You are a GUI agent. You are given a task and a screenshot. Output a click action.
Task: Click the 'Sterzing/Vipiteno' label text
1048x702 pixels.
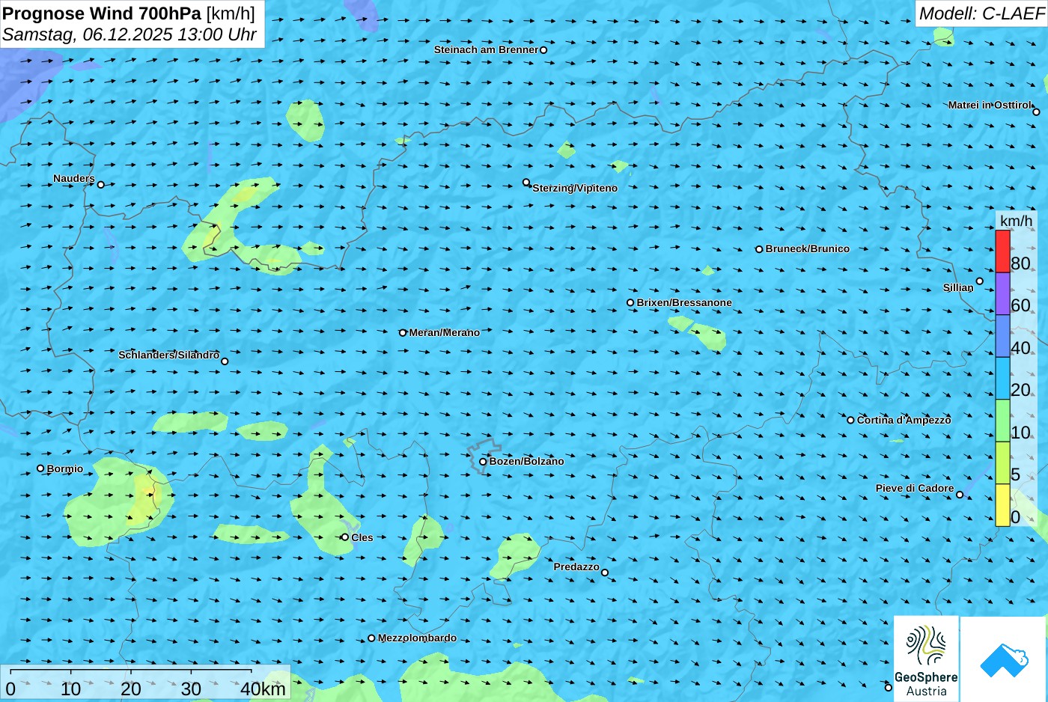pos(575,188)
